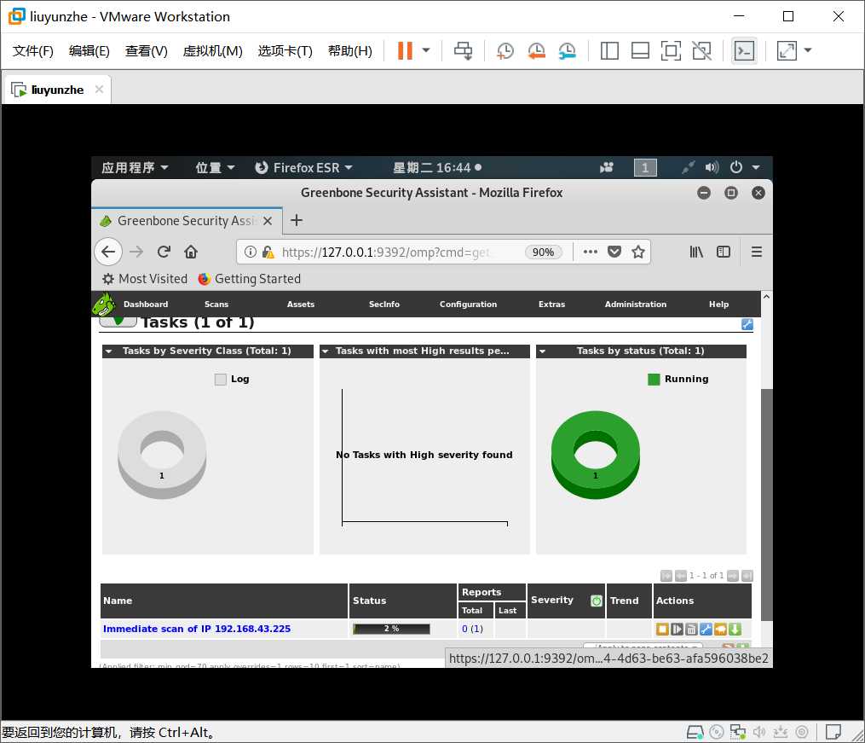Image resolution: width=865 pixels, height=743 pixels.
Task: Open Firefox ESR app menu in panel
Action: click(x=303, y=167)
